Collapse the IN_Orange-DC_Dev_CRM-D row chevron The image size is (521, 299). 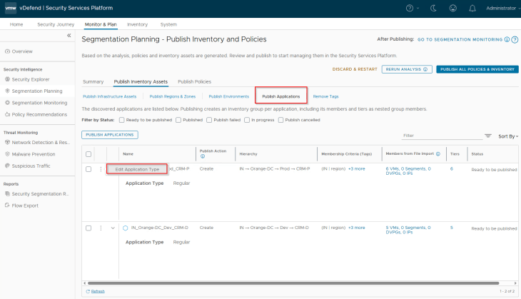tap(113, 228)
